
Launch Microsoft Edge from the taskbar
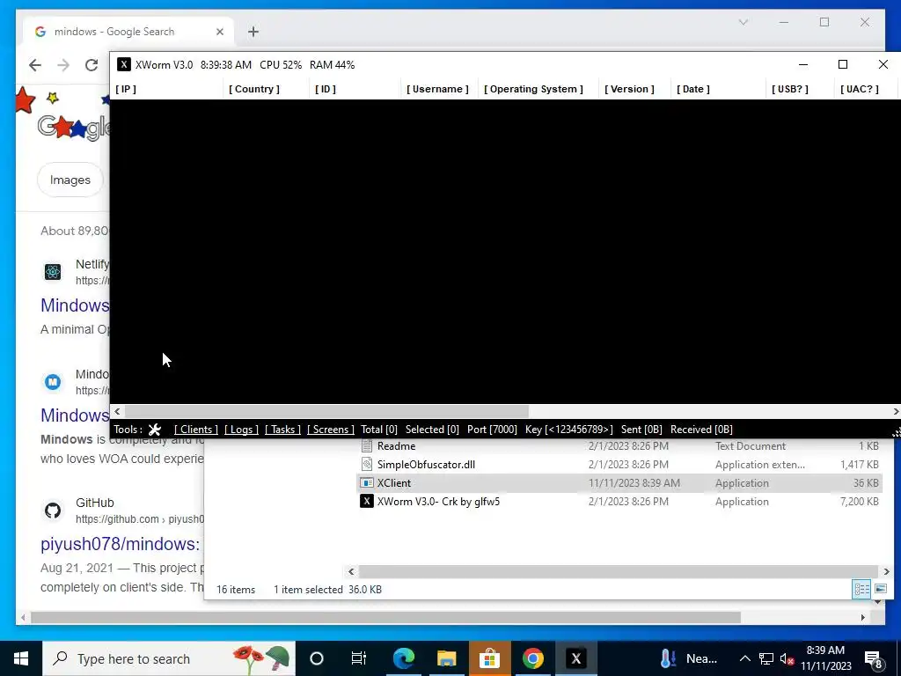coord(403,658)
